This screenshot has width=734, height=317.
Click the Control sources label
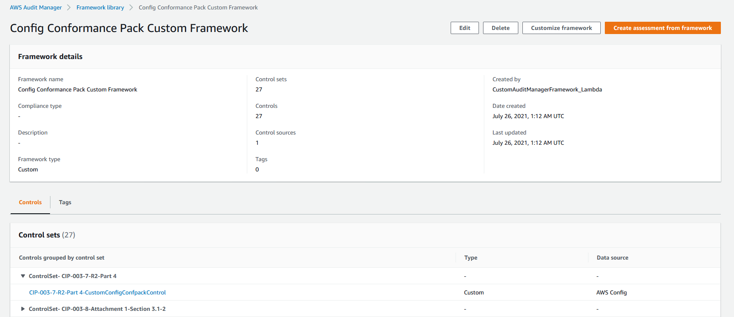tap(276, 132)
